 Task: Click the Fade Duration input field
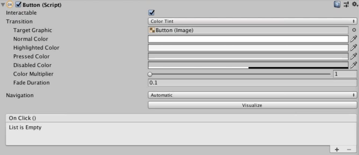click(252, 83)
